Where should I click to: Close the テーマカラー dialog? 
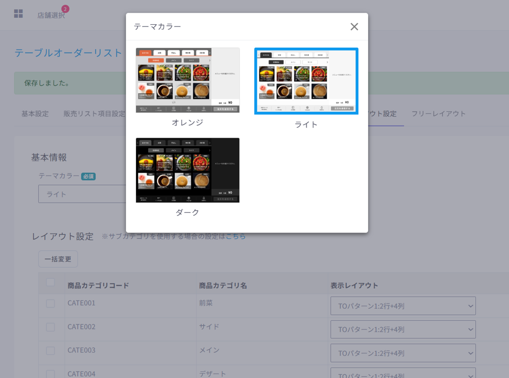tap(354, 27)
